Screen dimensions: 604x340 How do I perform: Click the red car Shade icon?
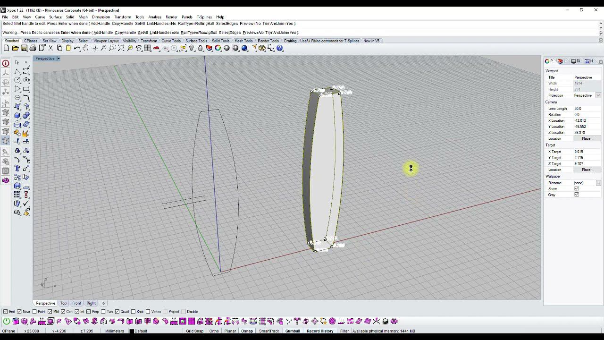point(156,48)
